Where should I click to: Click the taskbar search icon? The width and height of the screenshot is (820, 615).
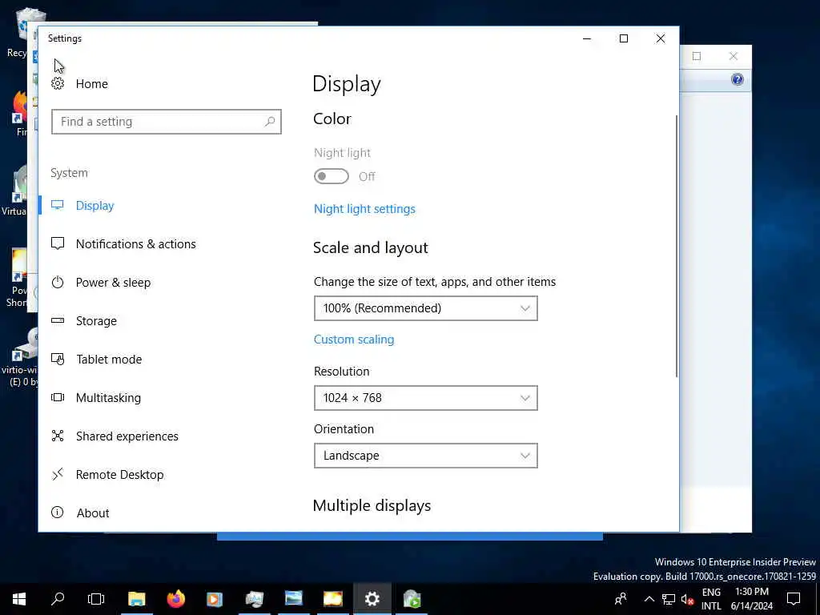coord(58,599)
